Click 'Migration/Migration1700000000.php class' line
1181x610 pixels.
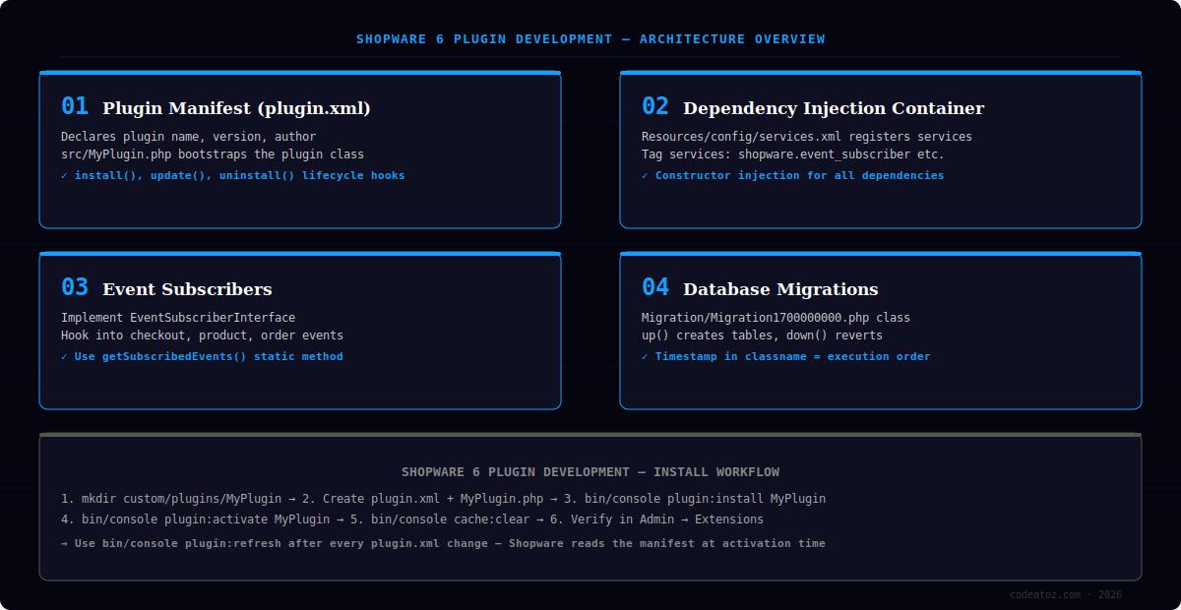click(776, 318)
